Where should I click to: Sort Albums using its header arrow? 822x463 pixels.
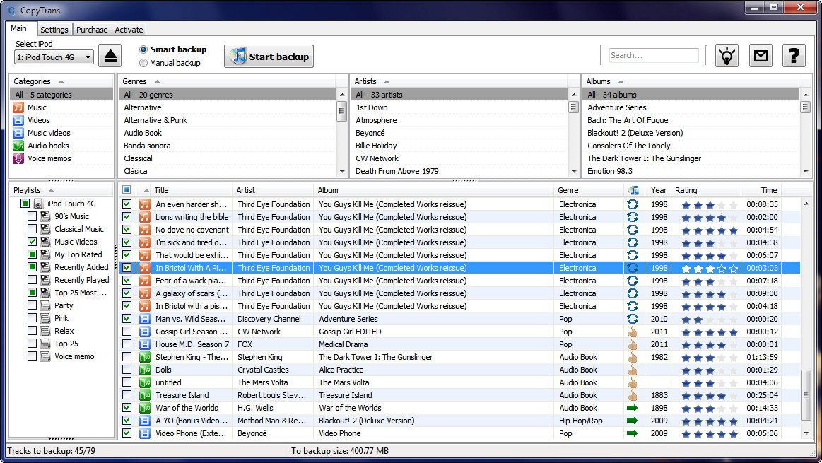[621, 82]
